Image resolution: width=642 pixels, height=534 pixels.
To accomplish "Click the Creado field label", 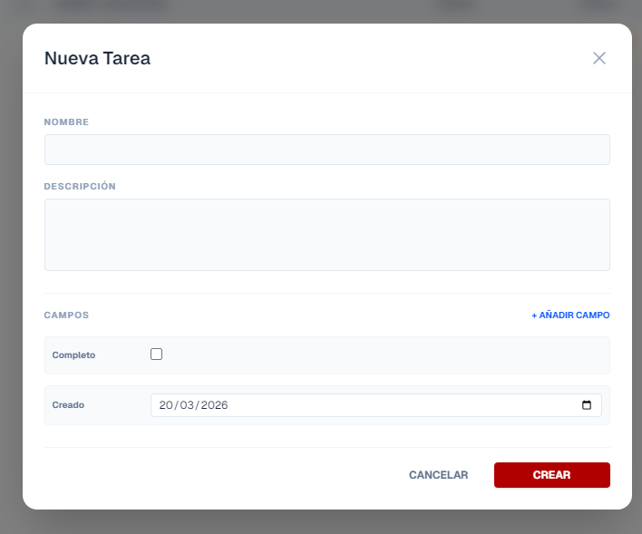I will 68,405.
